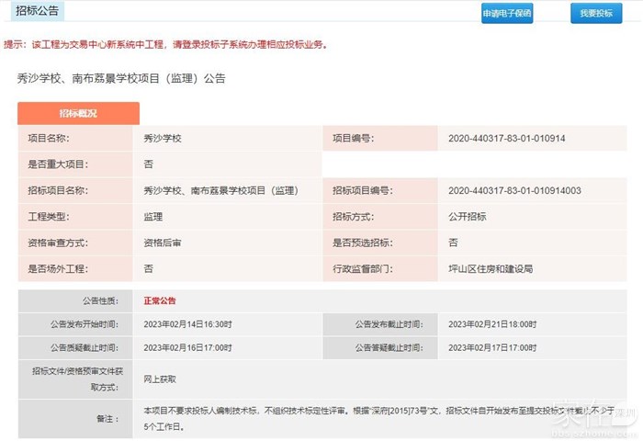Click the 行政监督部门 value 坪山区住房和建设局
643x441 pixels.
tap(490, 269)
